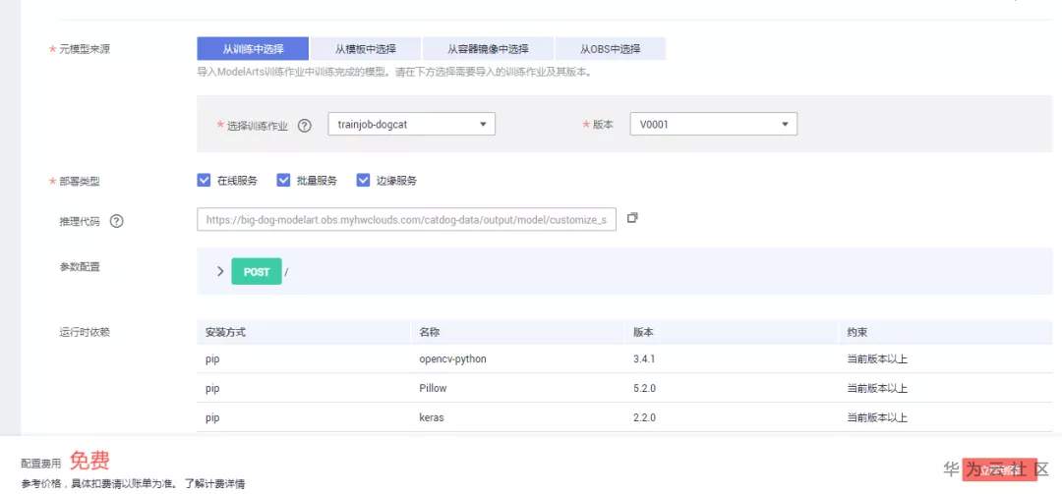
Task: Click the 运行时依赖 label
Action: pyautogui.click(x=84, y=332)
